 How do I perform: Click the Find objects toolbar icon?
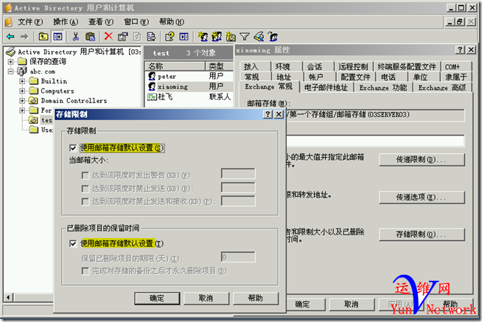(259, 37)
